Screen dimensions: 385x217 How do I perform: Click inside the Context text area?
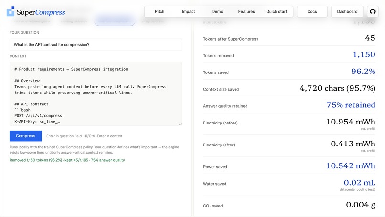click(x=96, y=94)
